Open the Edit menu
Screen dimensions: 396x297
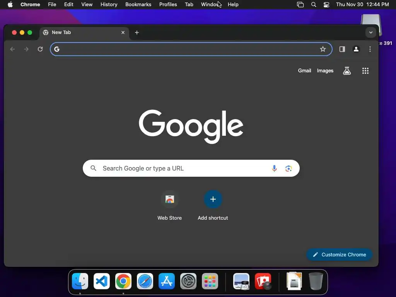(69, 5)
